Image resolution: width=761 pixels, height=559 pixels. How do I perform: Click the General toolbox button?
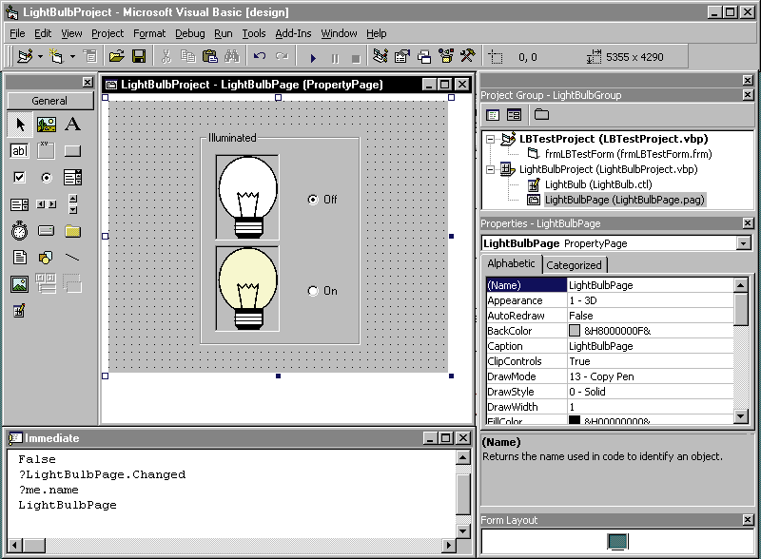pos(49,101)
